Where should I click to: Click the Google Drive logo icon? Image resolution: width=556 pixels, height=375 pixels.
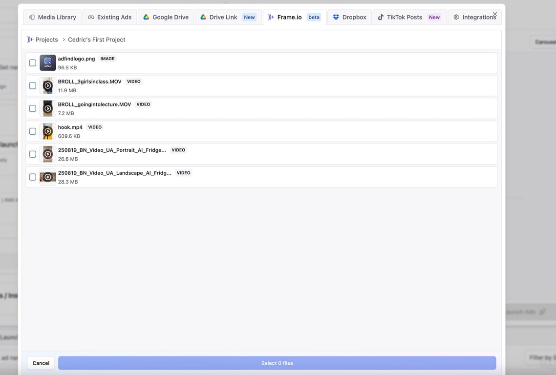click(146, 17)
